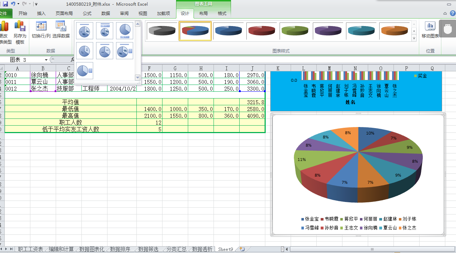Apply the plain pie layout with legend below

(125, 31)
